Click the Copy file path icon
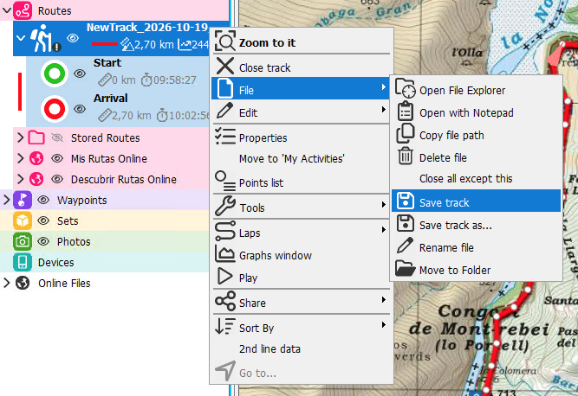This screenshot has height=396, width=578. coord(405,133)
